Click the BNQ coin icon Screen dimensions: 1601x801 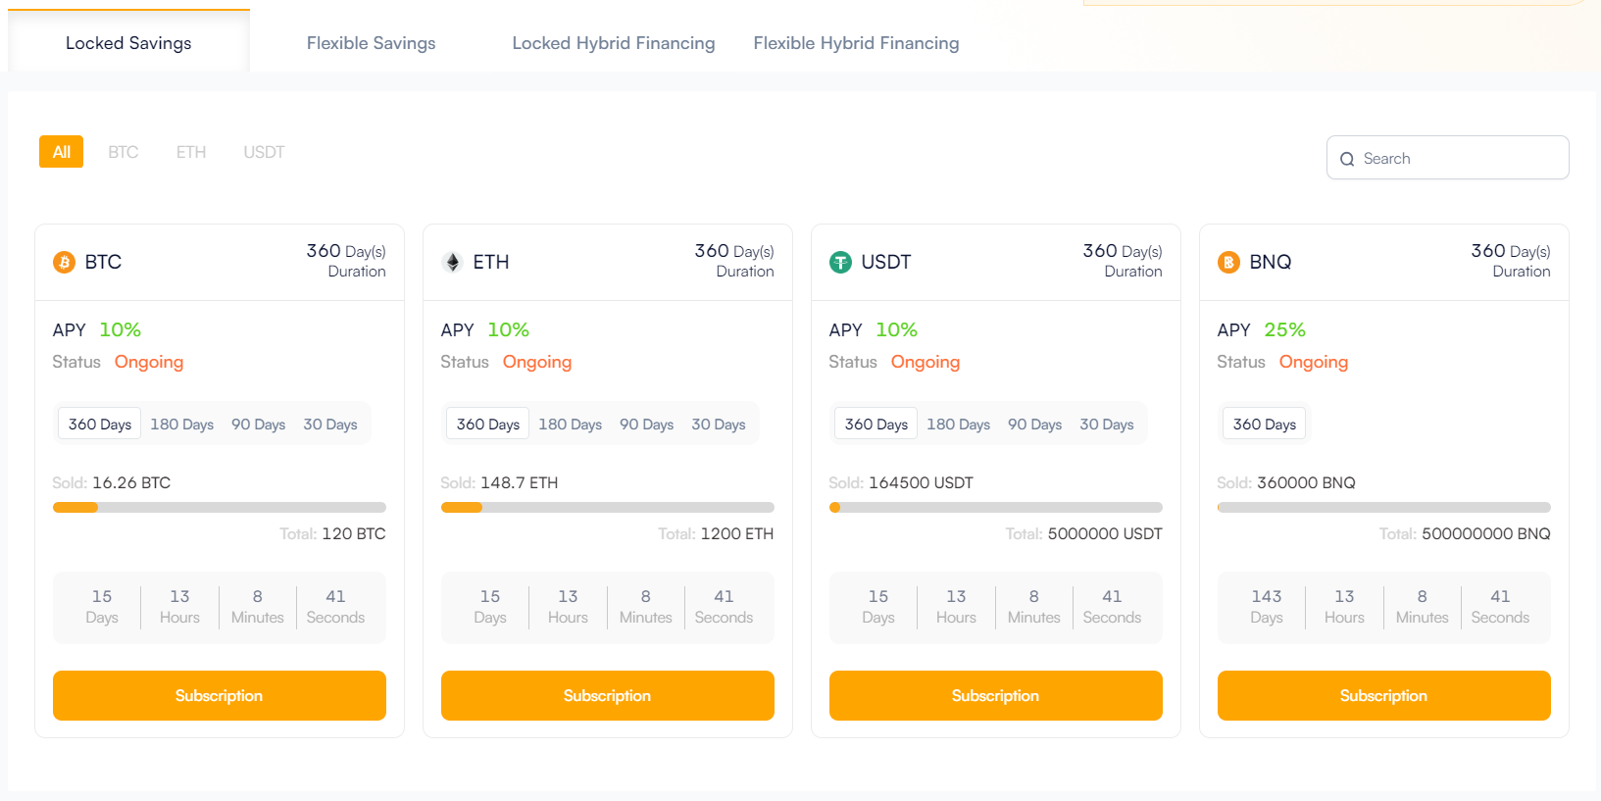coord(1228,262)
